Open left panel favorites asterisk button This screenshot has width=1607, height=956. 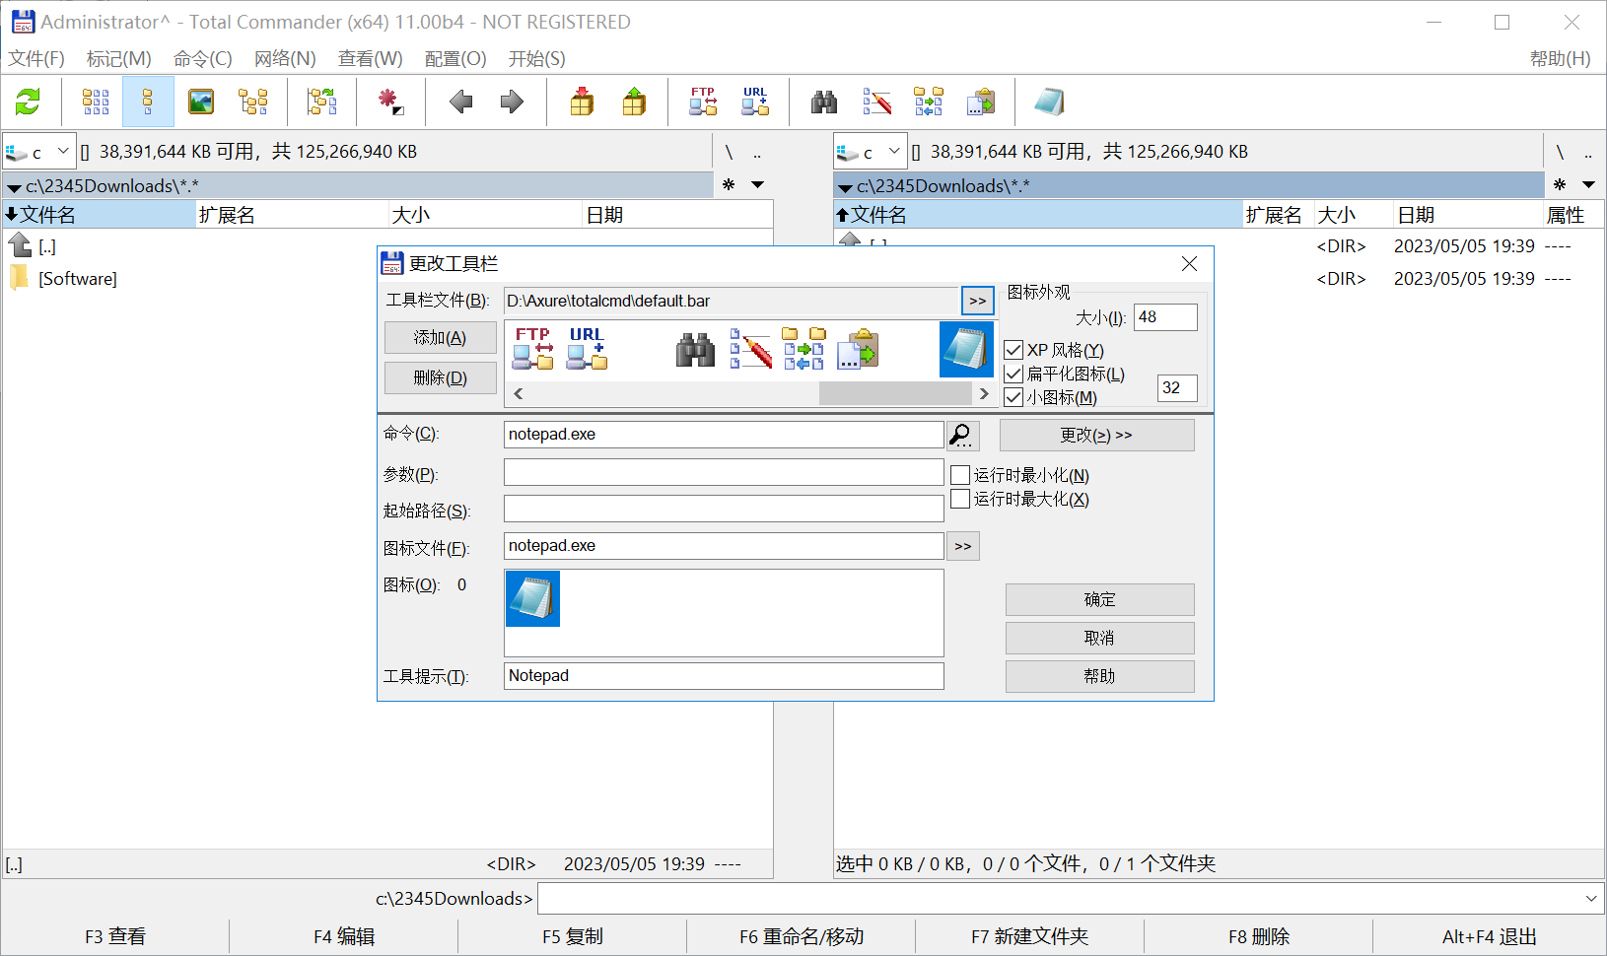[729, 184]
